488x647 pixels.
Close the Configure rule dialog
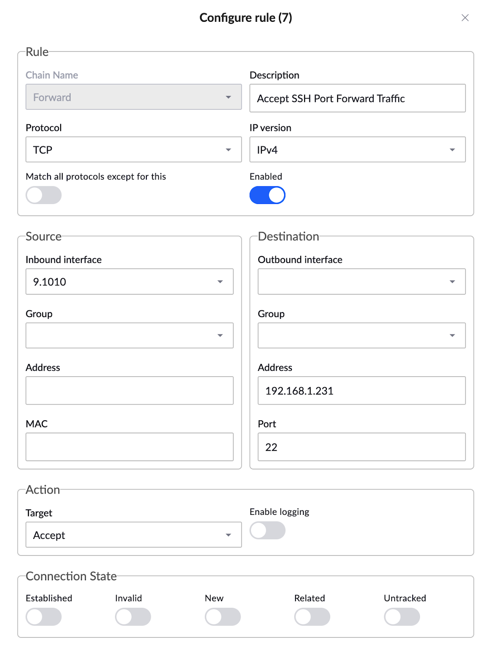click(x=465, y=18)
